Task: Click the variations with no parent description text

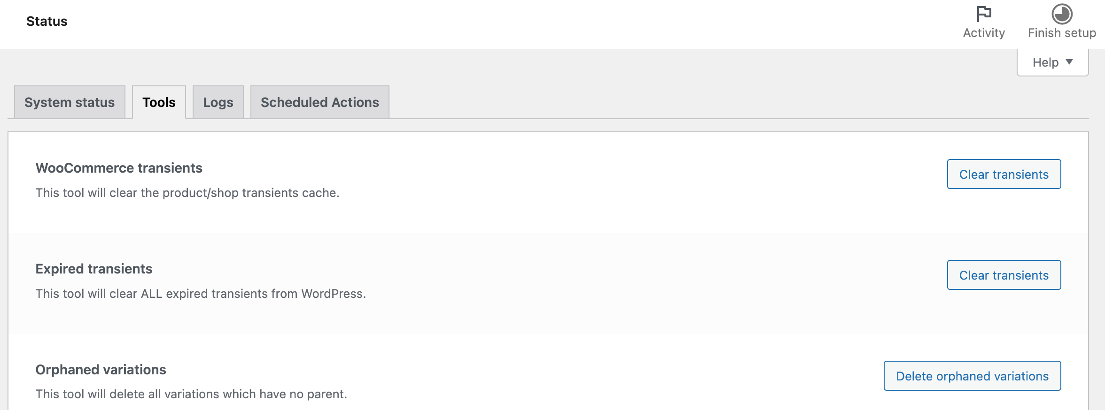Action: (x=191, y=394)
